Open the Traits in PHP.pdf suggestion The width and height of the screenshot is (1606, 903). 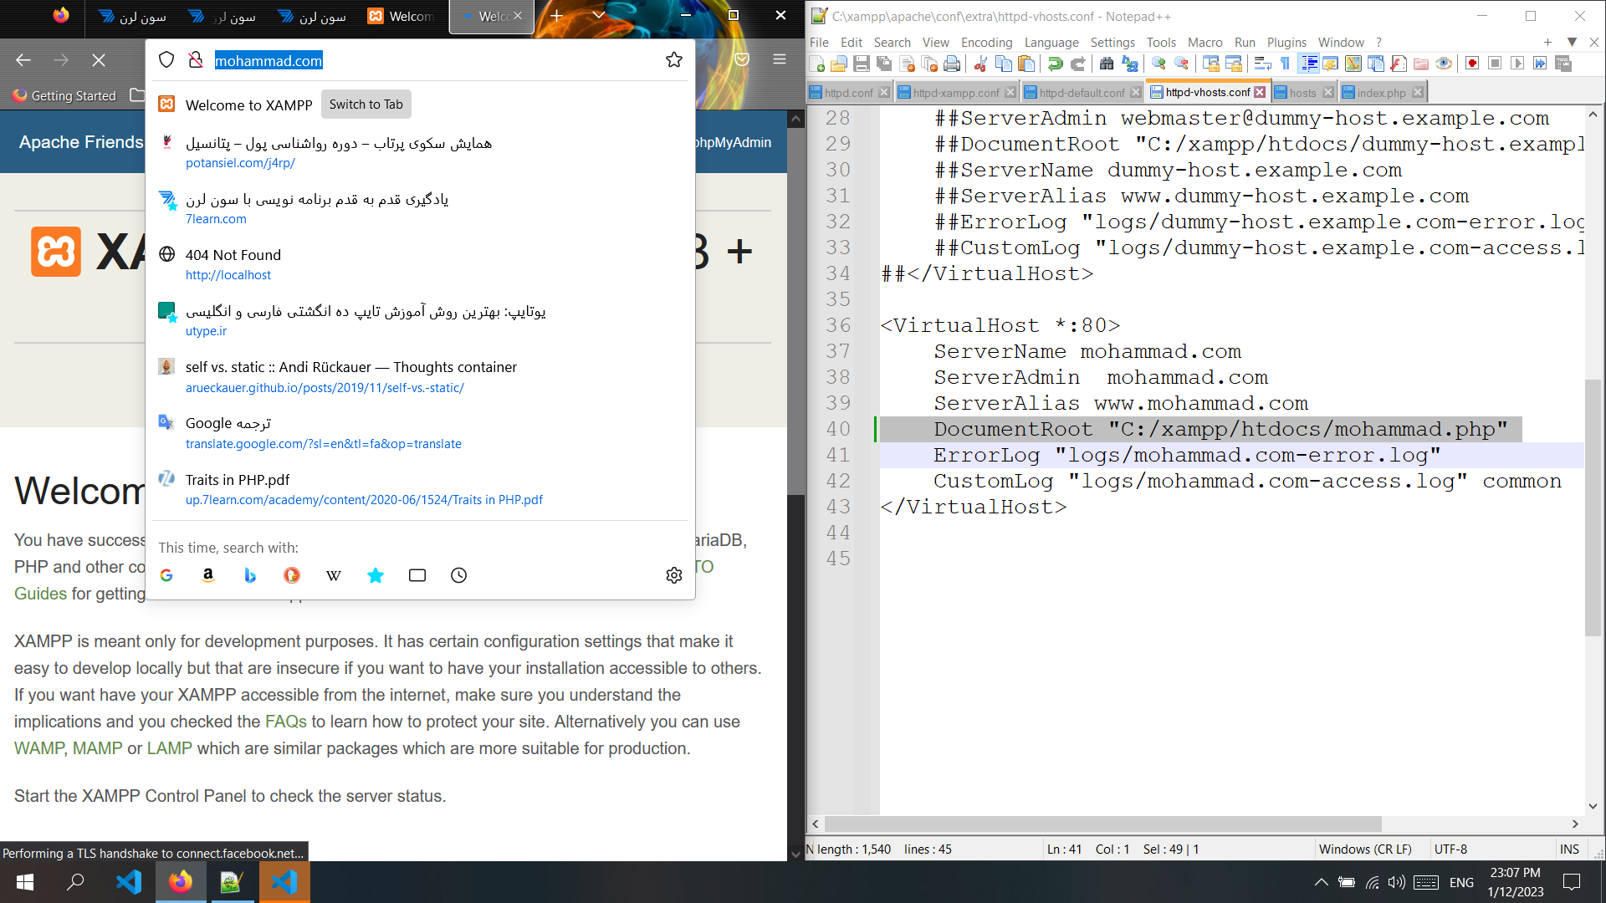[420, 489]
